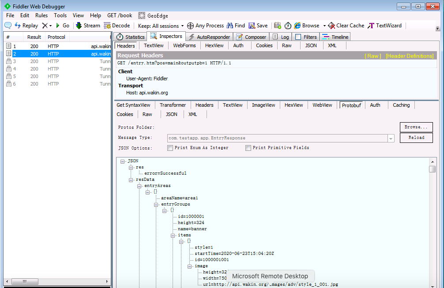
Task: Open the File menu
Action: (x=10, y=15)
